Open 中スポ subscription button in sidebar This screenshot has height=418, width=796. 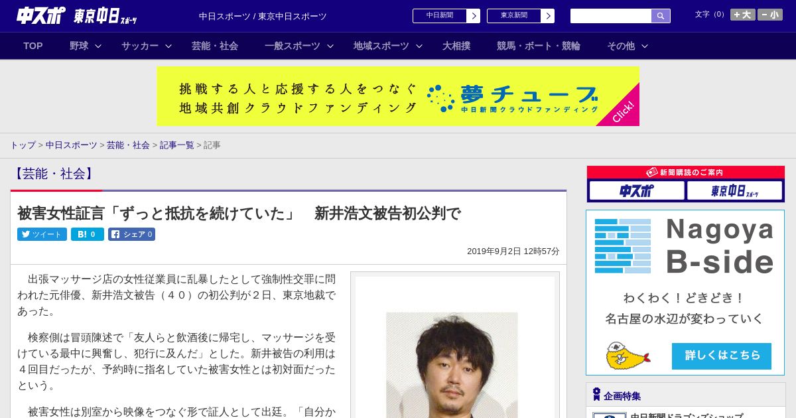click(x=637, y=191)
